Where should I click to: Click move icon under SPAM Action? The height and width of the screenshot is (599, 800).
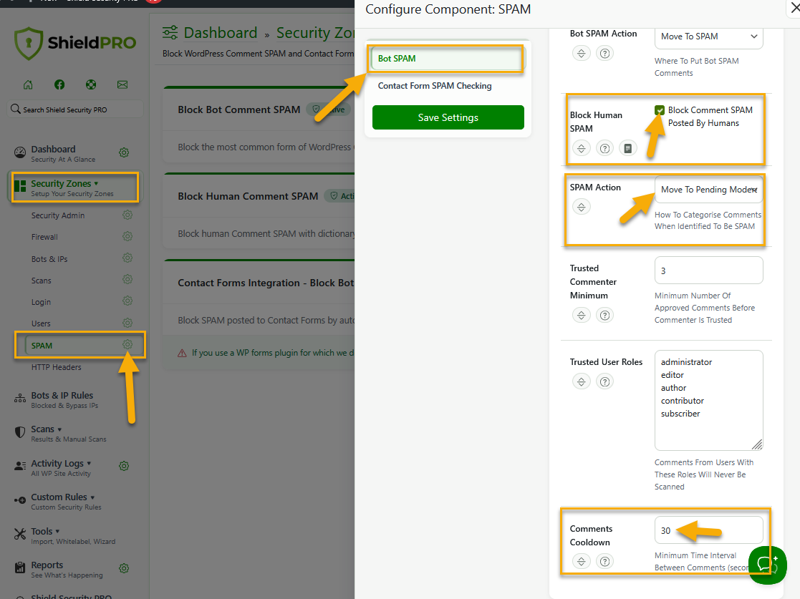click(581, 207)
